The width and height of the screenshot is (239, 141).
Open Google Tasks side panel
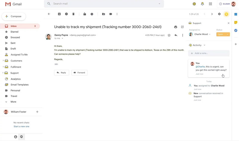(x=236, y=30)
